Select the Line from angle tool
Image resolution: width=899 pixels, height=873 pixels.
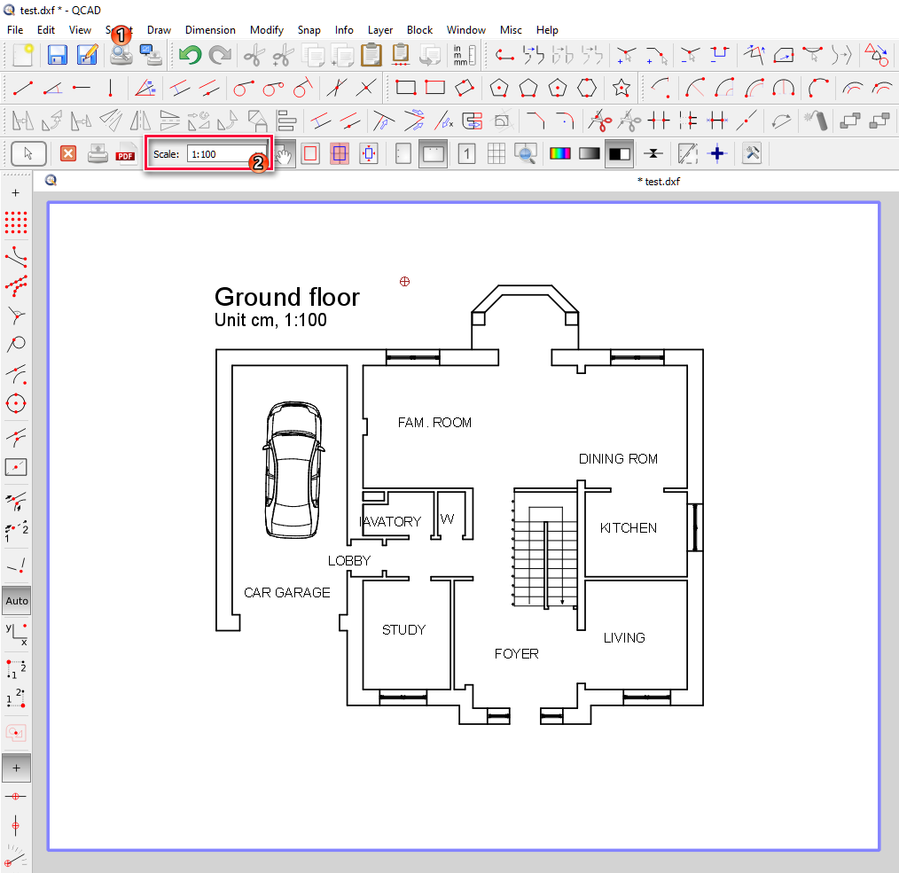tap(52, 89)
